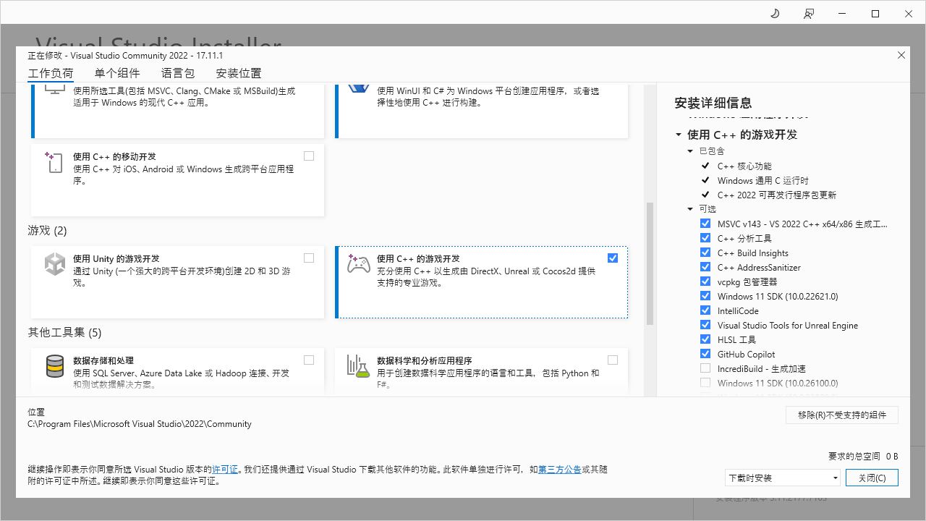Click the 关闭(C) button

[x=872, y=478]
